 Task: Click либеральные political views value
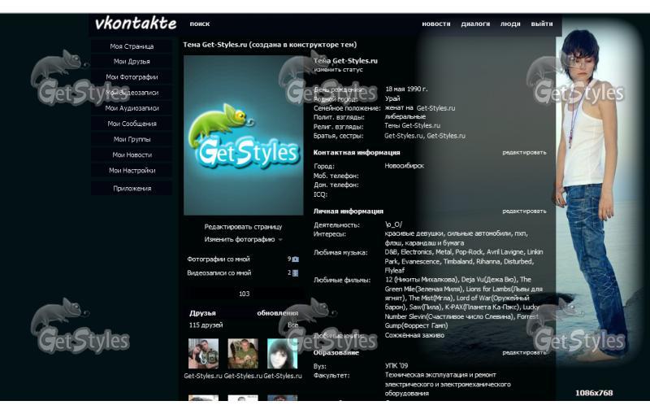[405, 116]
